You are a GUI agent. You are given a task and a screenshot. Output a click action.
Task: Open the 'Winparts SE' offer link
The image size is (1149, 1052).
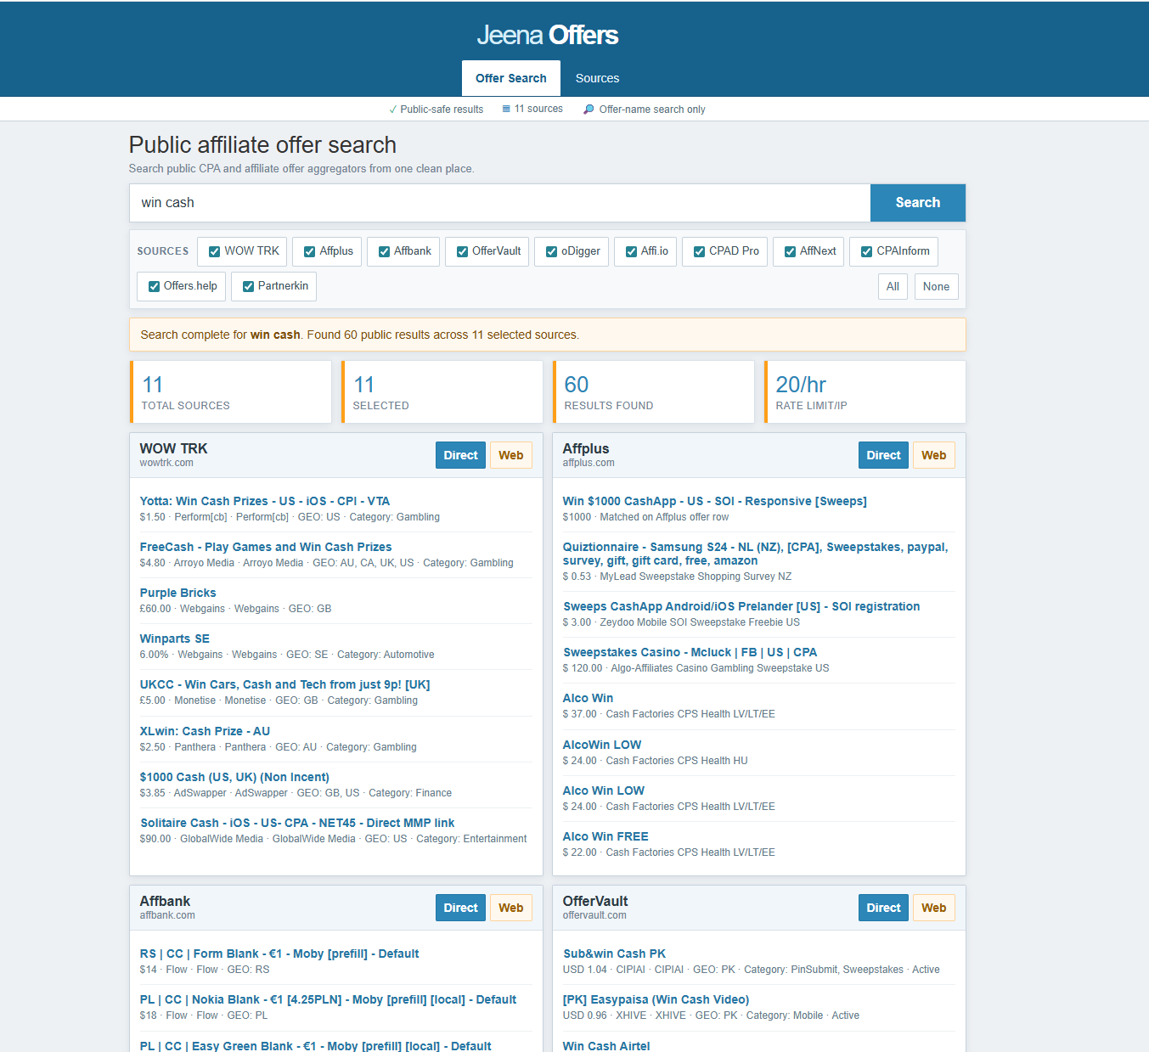click(174, 639)
